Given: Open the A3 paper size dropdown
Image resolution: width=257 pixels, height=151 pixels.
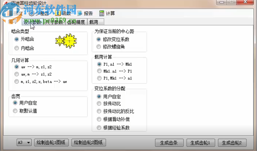Looking at the screenshot, I should point(24,142).
